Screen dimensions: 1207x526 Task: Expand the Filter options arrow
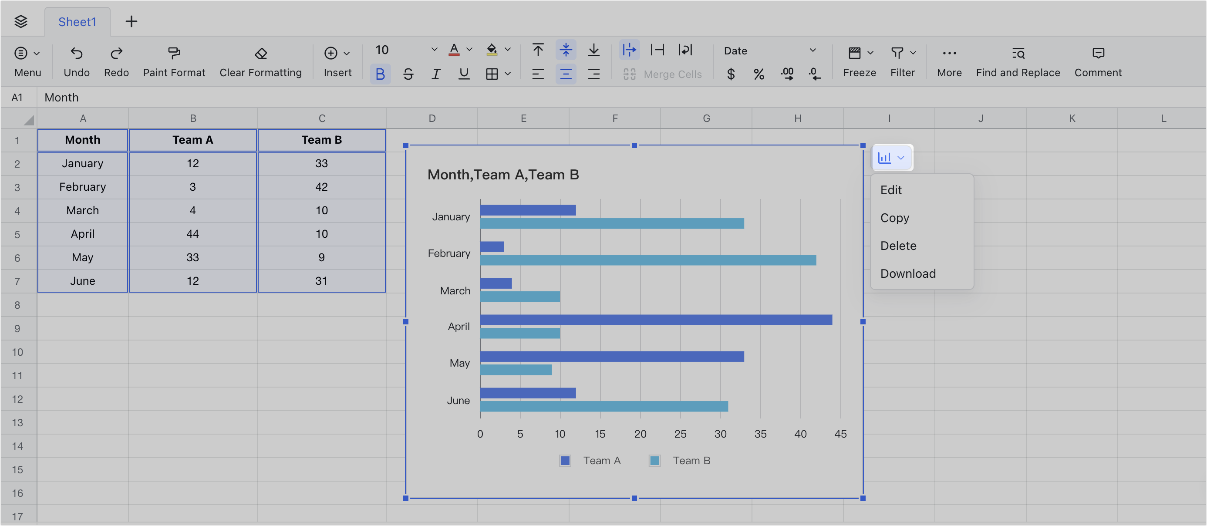pos(913,53)
